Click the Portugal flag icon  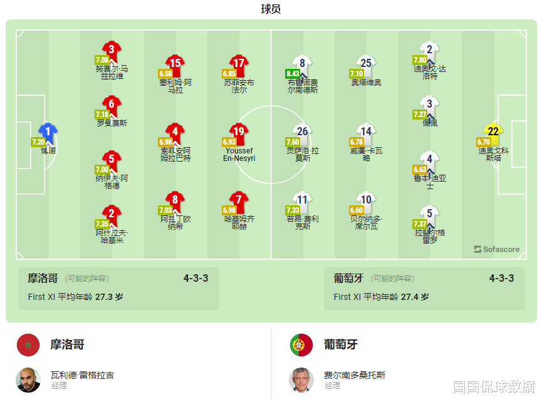coord(301,345)
